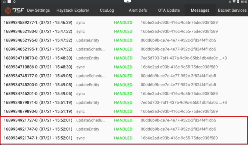Screen dimensions: 248x145
Task: Tap the Bluetooth icon in status bar
Action: click(x=229, y=2)
